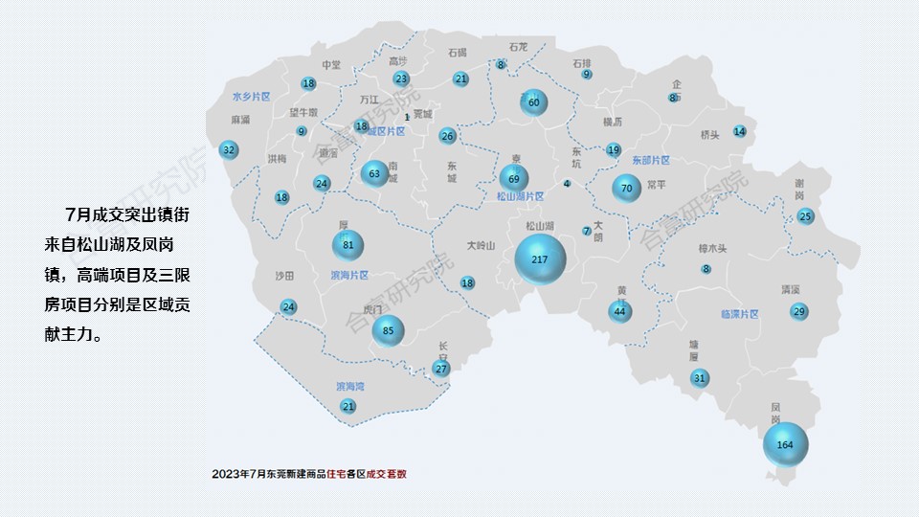This screenshot has width=919, height=517.
Task: Click the 217 bubble at 松山湖
Action: 540,259
